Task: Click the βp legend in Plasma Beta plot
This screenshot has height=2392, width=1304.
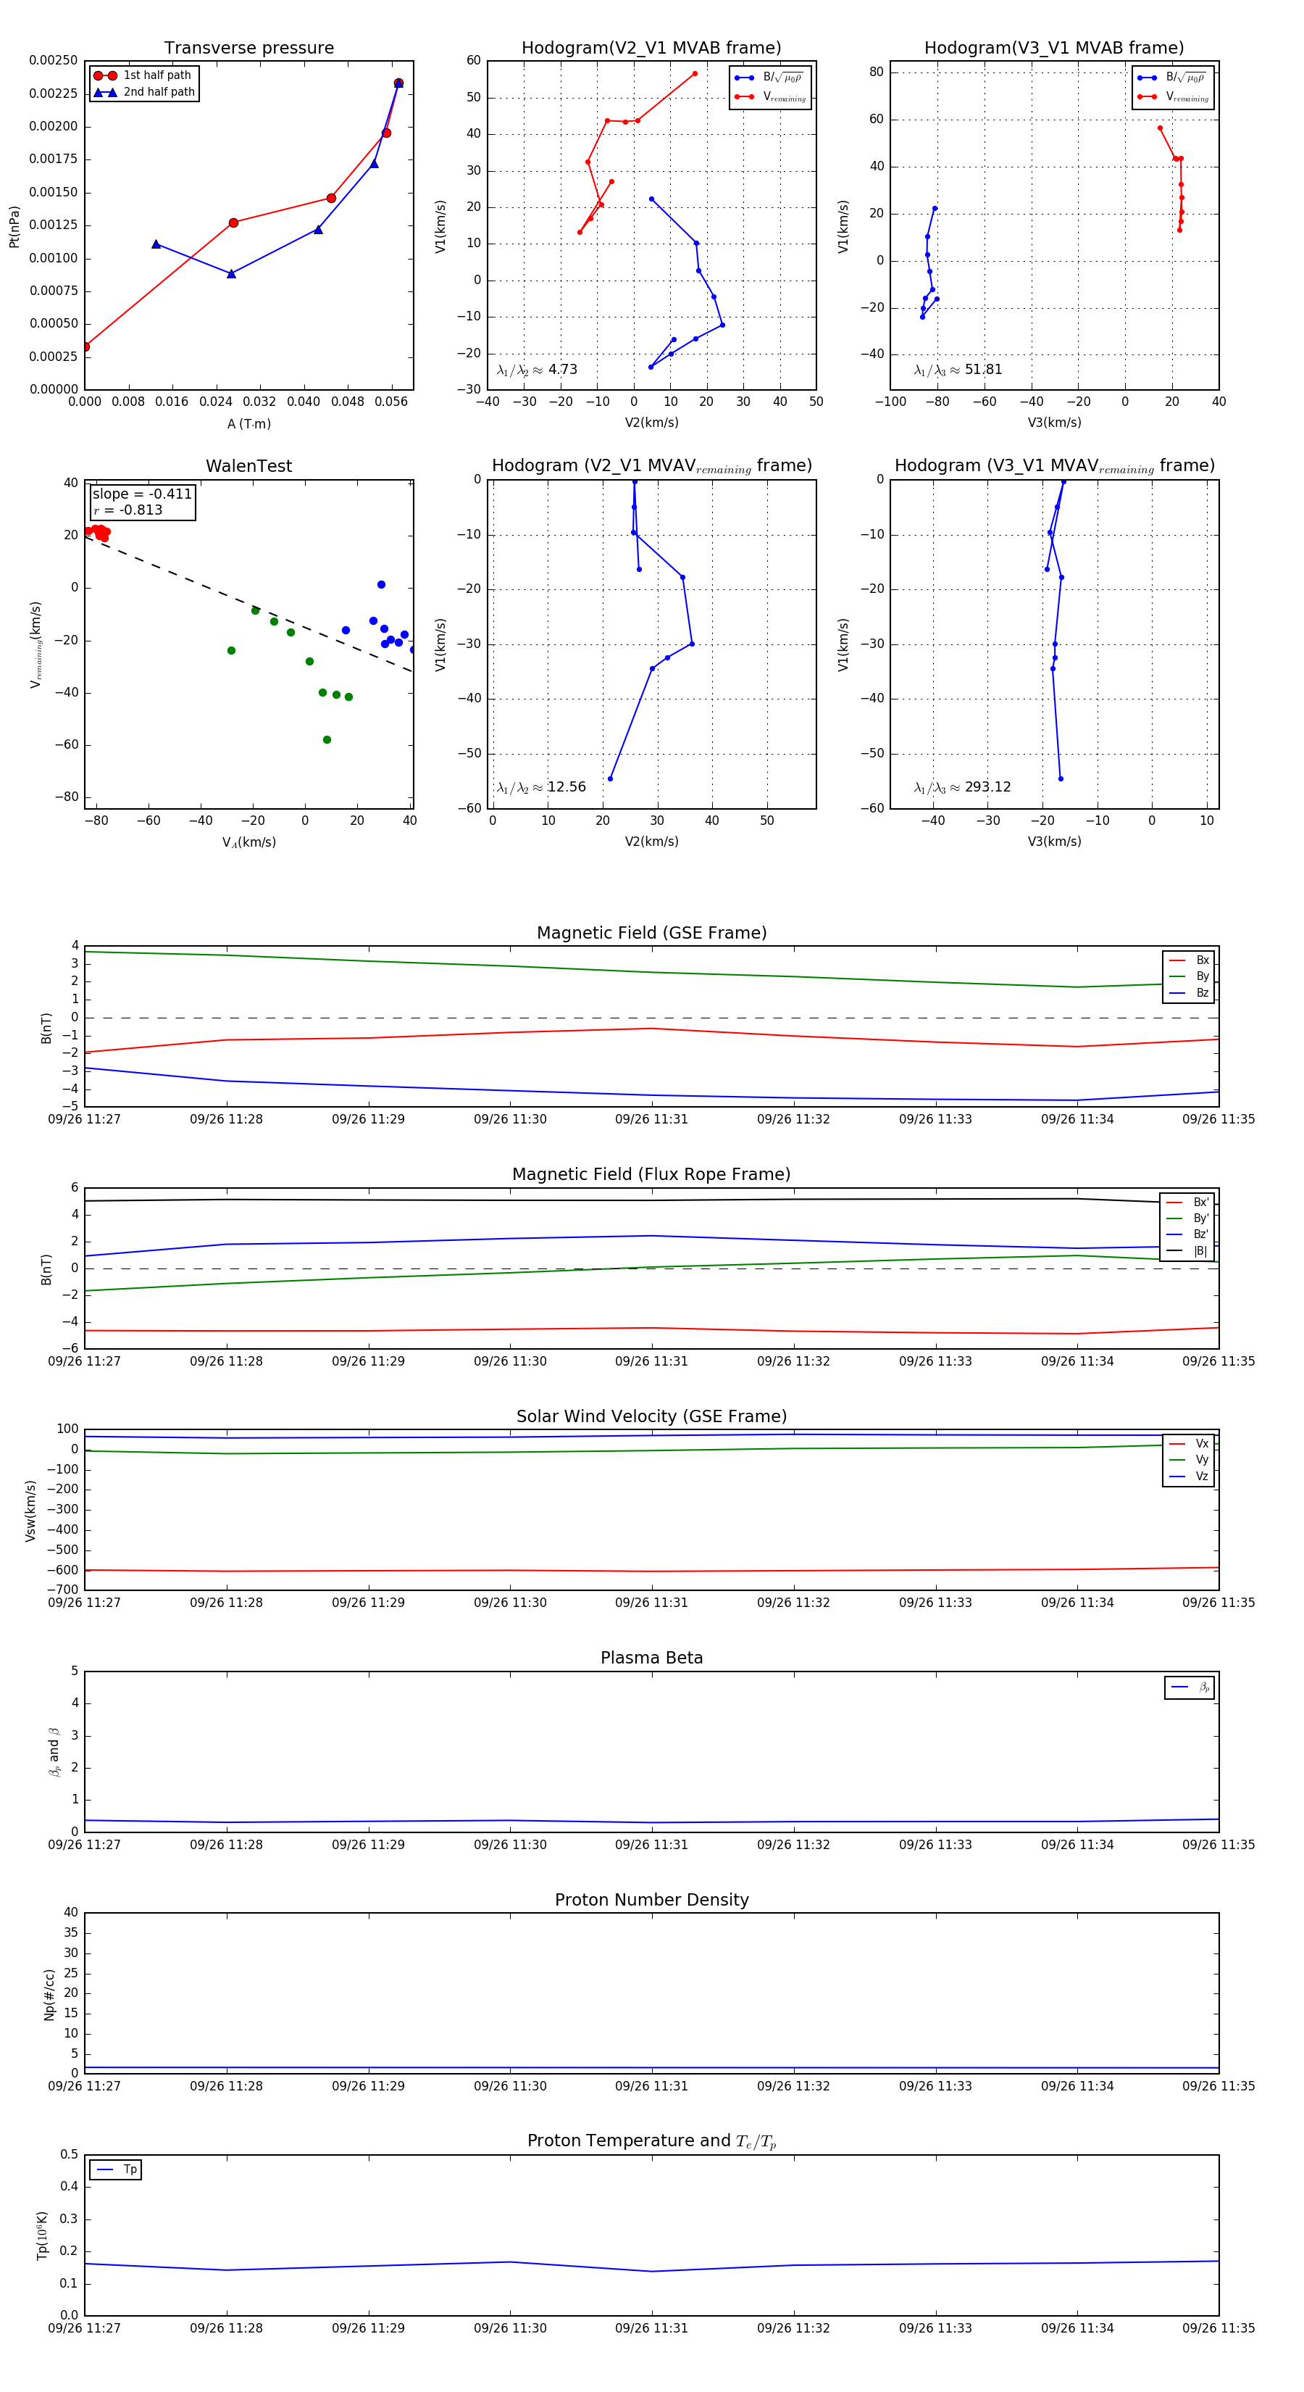Action: click(1190, 1688)
